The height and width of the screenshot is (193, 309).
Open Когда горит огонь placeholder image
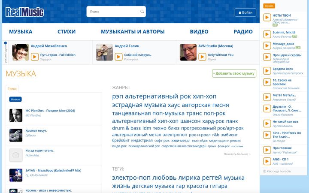[x=16, y=155]
